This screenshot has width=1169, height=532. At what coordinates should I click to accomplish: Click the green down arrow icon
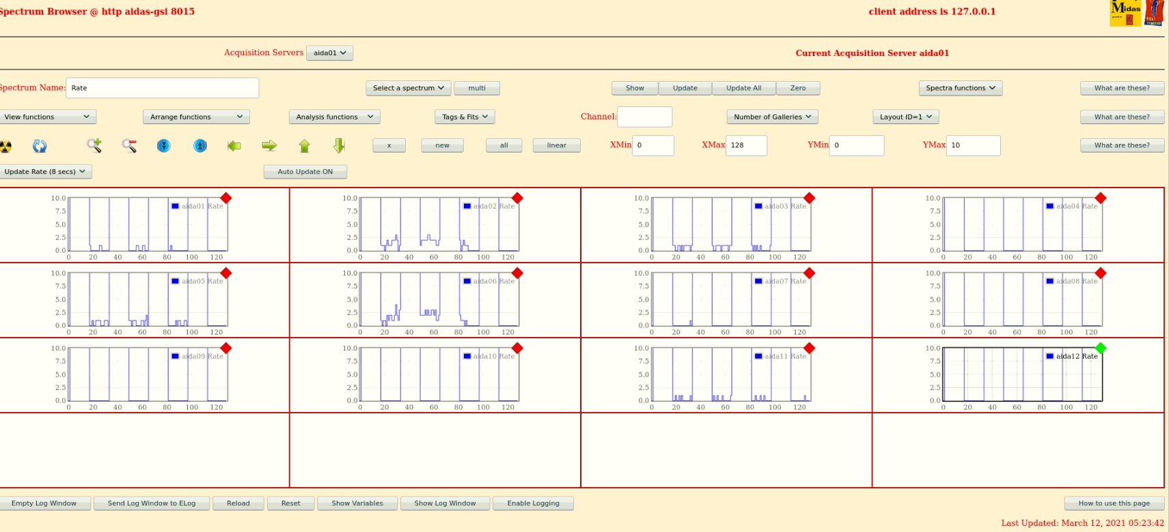click(339, 145)
